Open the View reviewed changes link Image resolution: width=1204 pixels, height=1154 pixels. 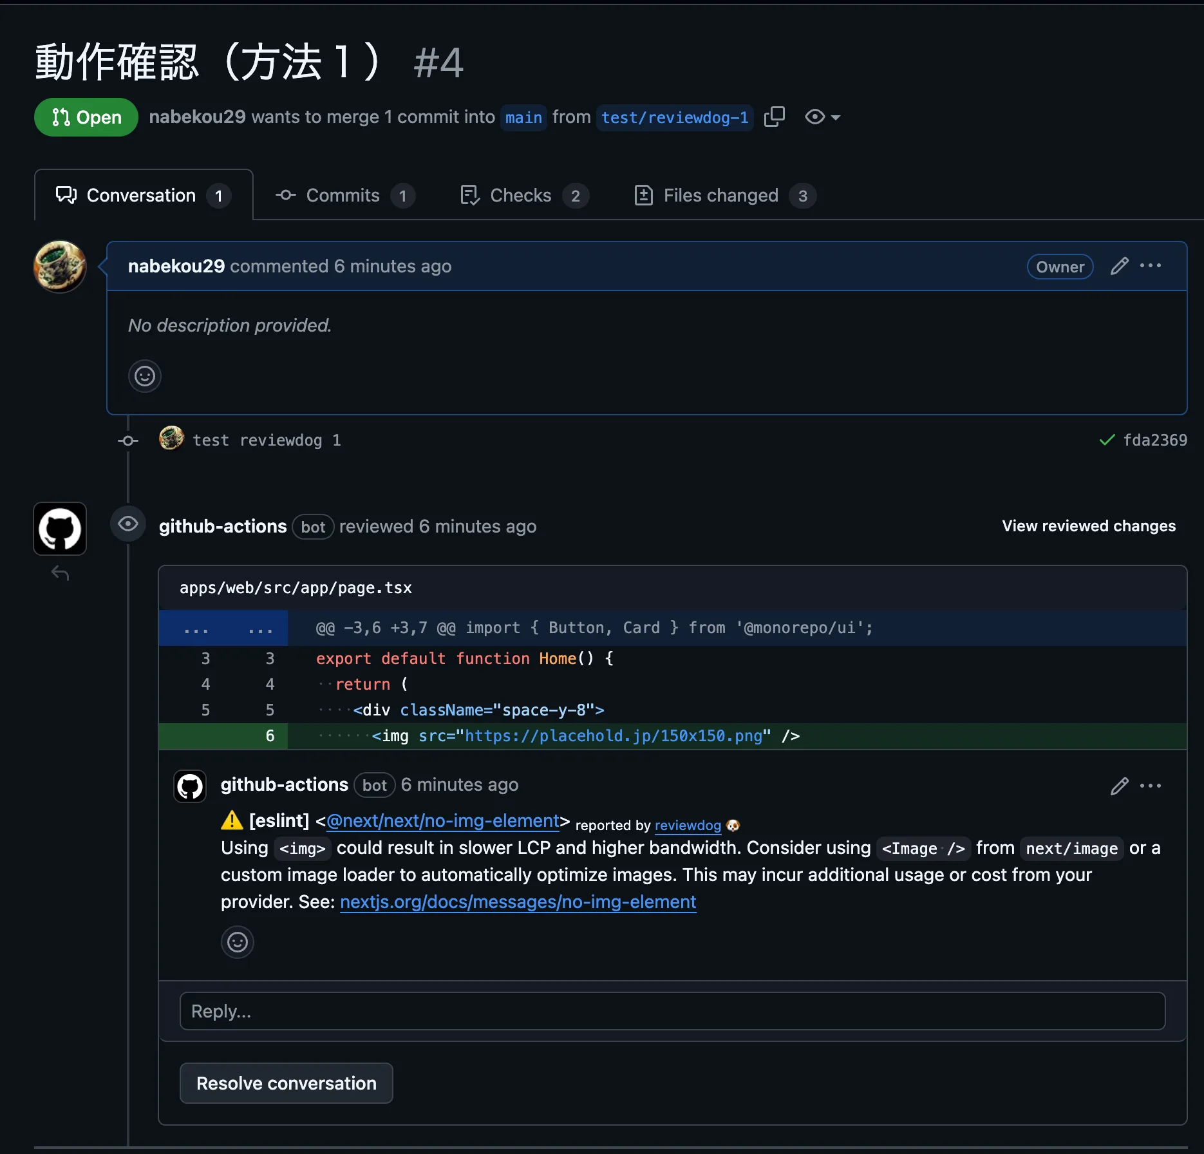tap(1087, 526)
